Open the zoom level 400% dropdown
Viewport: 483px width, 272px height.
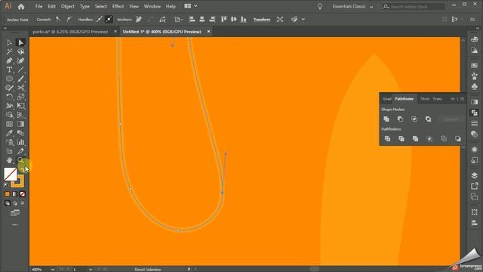(53, 270)
